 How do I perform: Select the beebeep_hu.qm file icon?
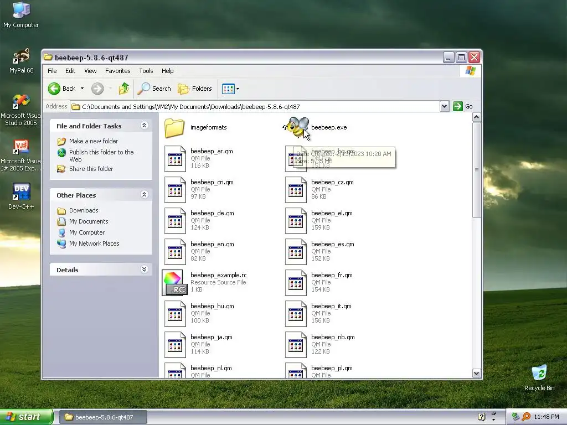pos(175,314)
